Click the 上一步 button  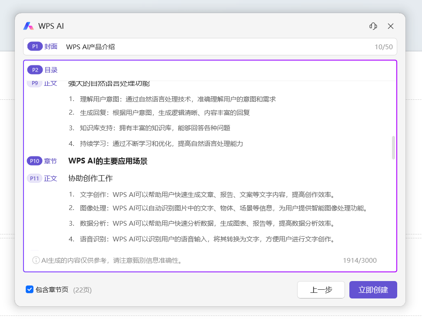pos(321,289)
